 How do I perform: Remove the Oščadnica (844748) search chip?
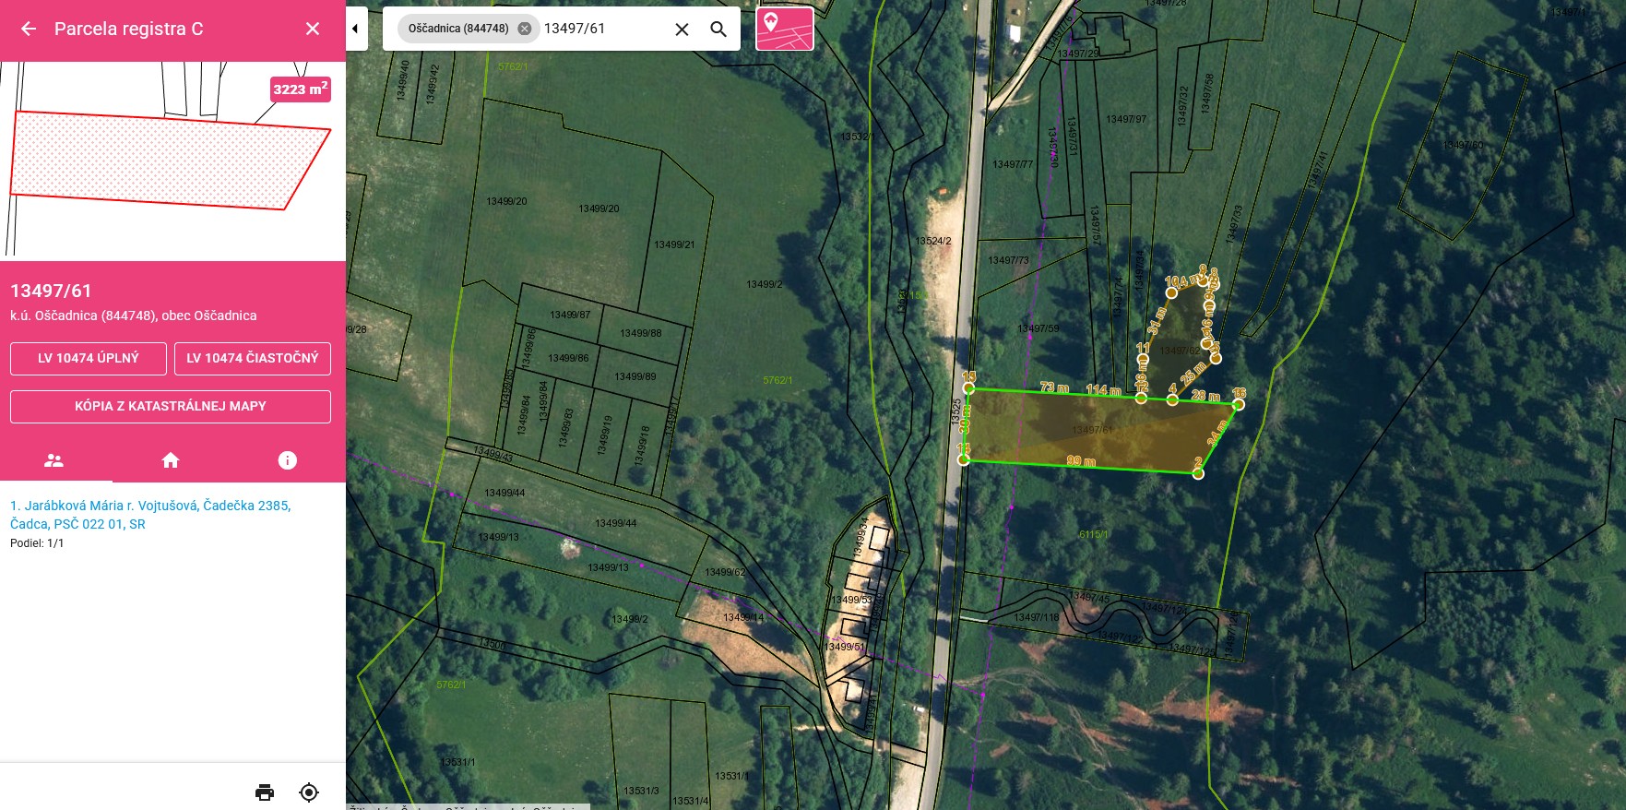[x=524, y=29]
